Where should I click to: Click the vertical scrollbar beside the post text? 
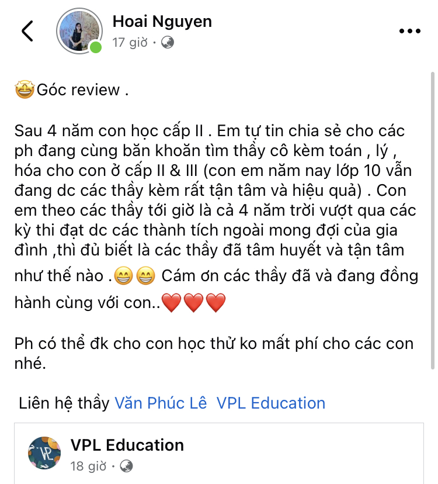click(x=432, y=220)
